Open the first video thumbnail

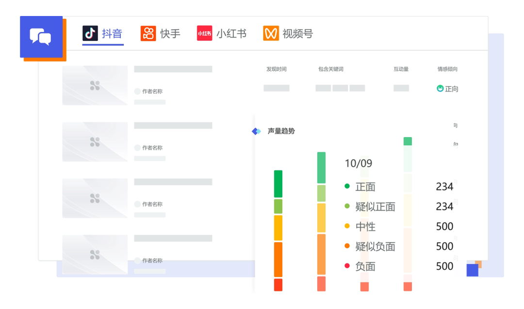pos(95,85)
